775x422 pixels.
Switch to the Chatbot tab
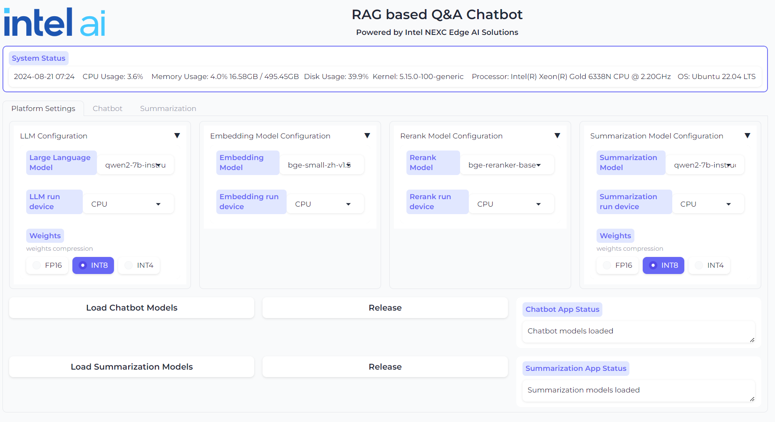pyautogui.click(x=107, y=109)
